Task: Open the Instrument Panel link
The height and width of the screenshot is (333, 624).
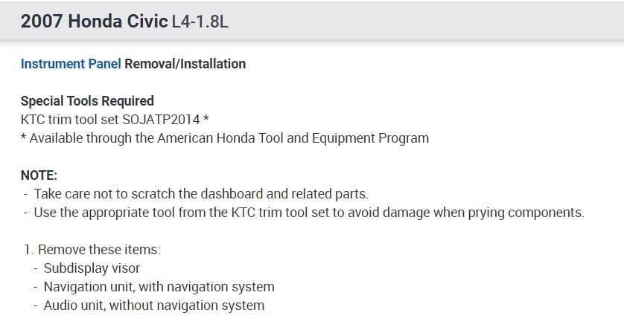Action: click(x=71, y=64)
